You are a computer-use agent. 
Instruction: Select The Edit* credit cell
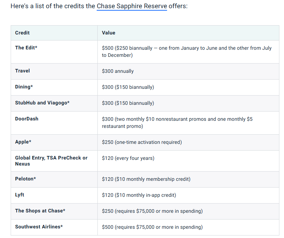(26, 48)
